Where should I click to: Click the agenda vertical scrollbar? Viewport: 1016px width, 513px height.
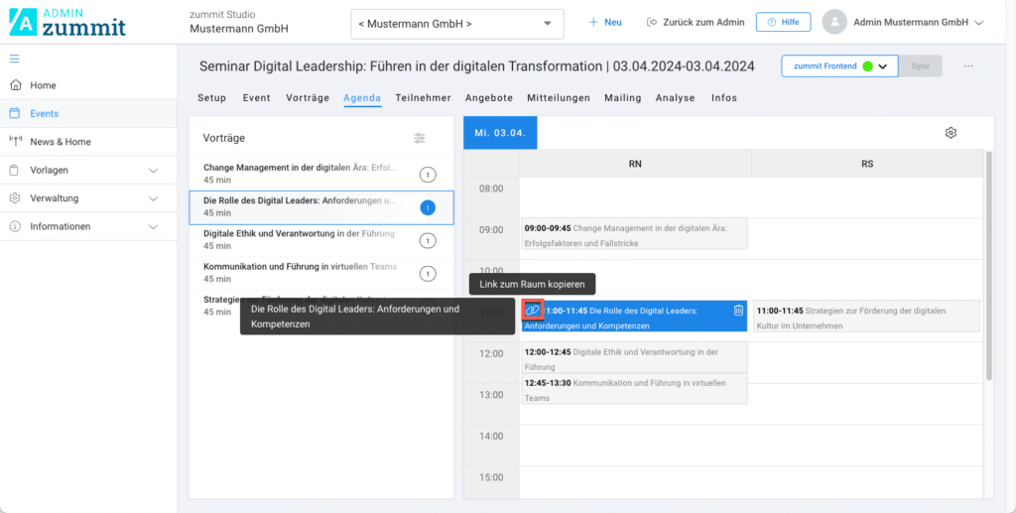point(987,268)
